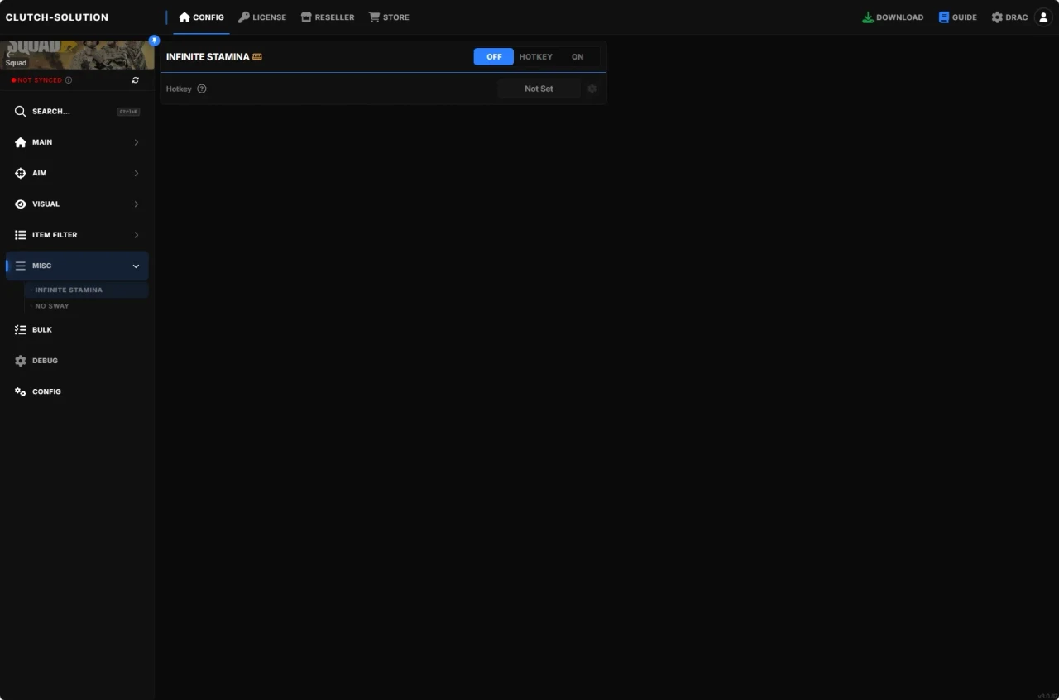Click the CLUTCH-SOLUTION logo text
The image size is (1059, 700).
57,17
